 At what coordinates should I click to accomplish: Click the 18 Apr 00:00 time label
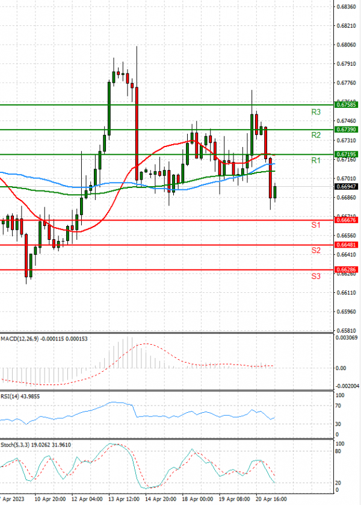[198, 499]
